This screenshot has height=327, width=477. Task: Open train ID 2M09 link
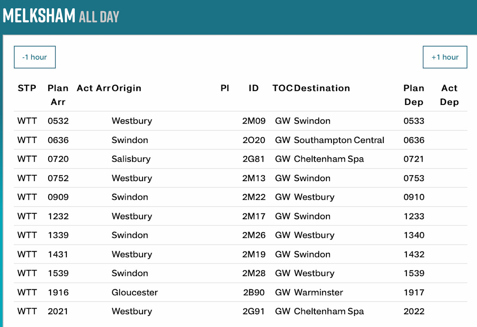[254, 121]
